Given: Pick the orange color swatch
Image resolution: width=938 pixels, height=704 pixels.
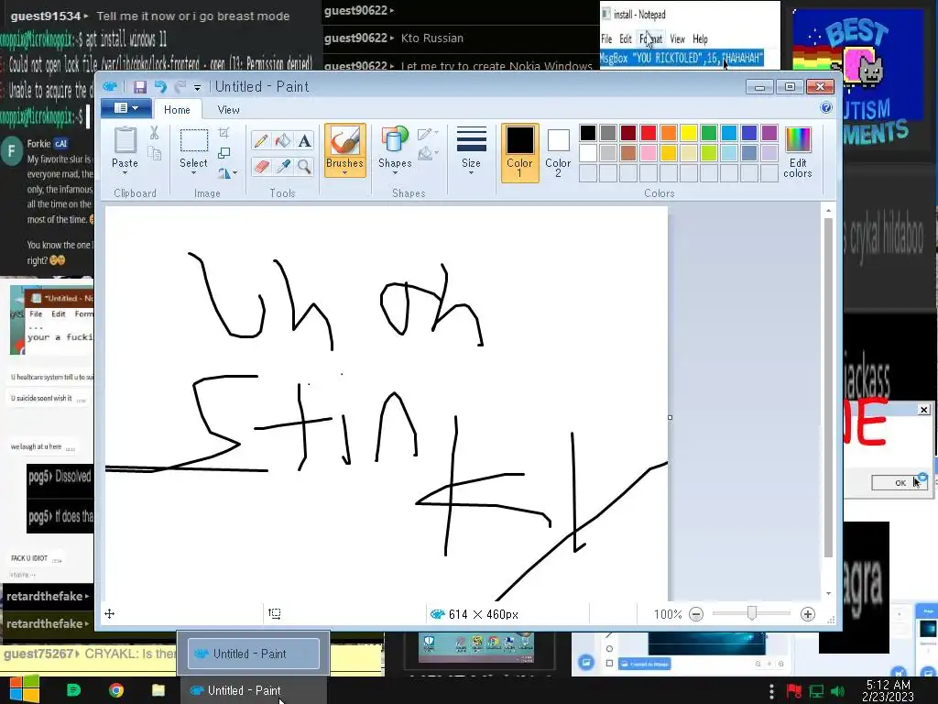Looking at the screenshot, I should click(x=669, y=133).
